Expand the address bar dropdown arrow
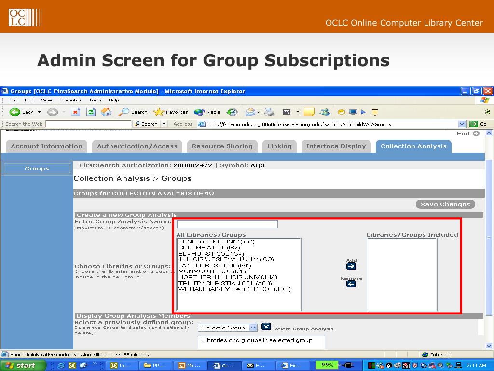This screenshot has height=371, width=494. [462, 124]
